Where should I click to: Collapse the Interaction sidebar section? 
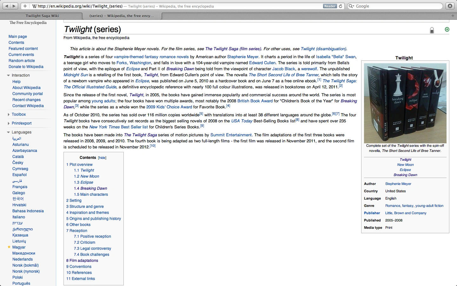(x=9, y=75)
